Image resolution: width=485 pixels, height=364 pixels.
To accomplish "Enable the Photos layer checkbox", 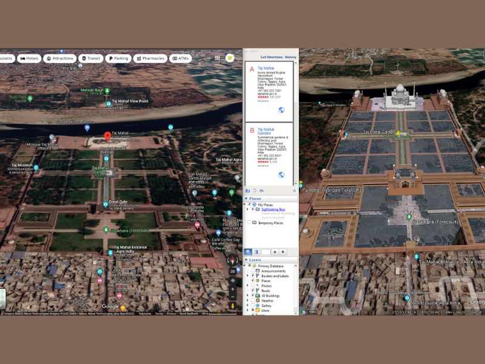I will click(x=253, y=286).
